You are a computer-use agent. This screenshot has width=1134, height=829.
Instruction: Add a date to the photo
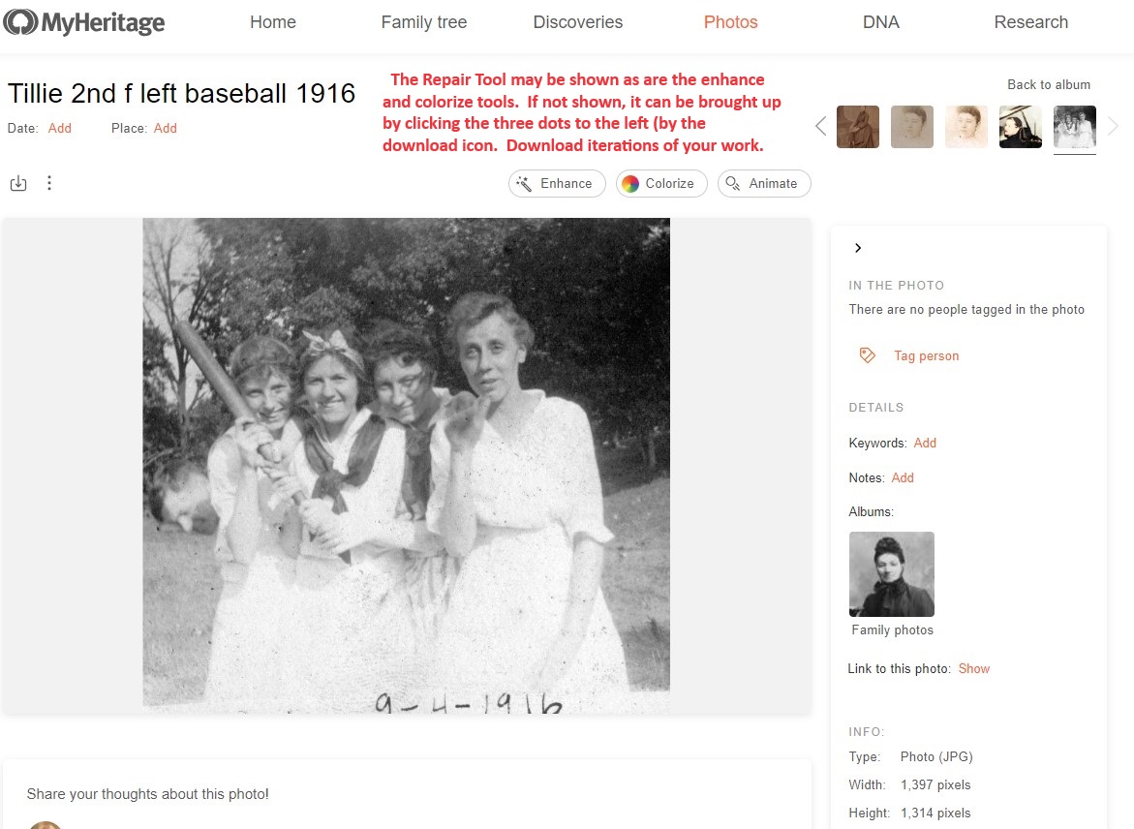(59, 128)
